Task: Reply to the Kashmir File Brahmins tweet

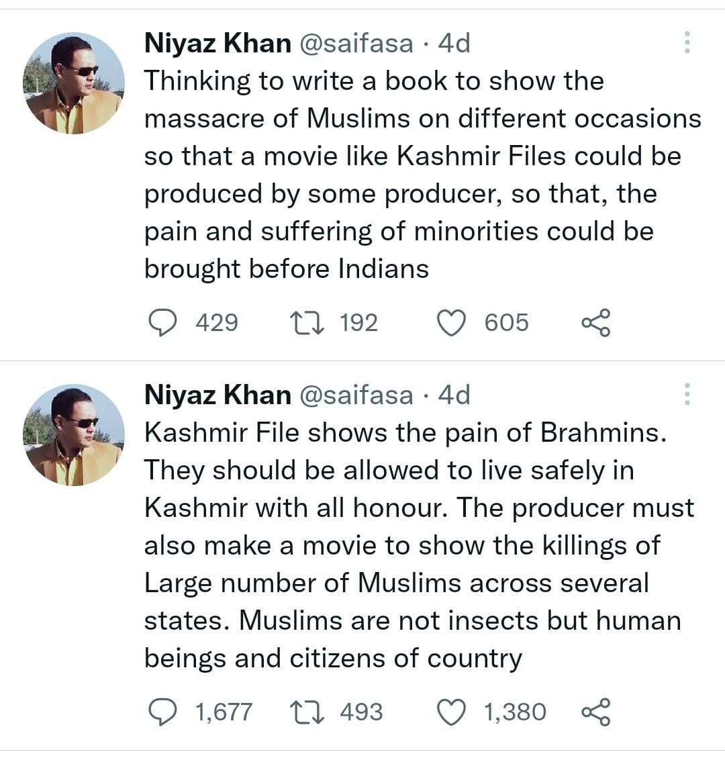Action: (x=162, y=712)
